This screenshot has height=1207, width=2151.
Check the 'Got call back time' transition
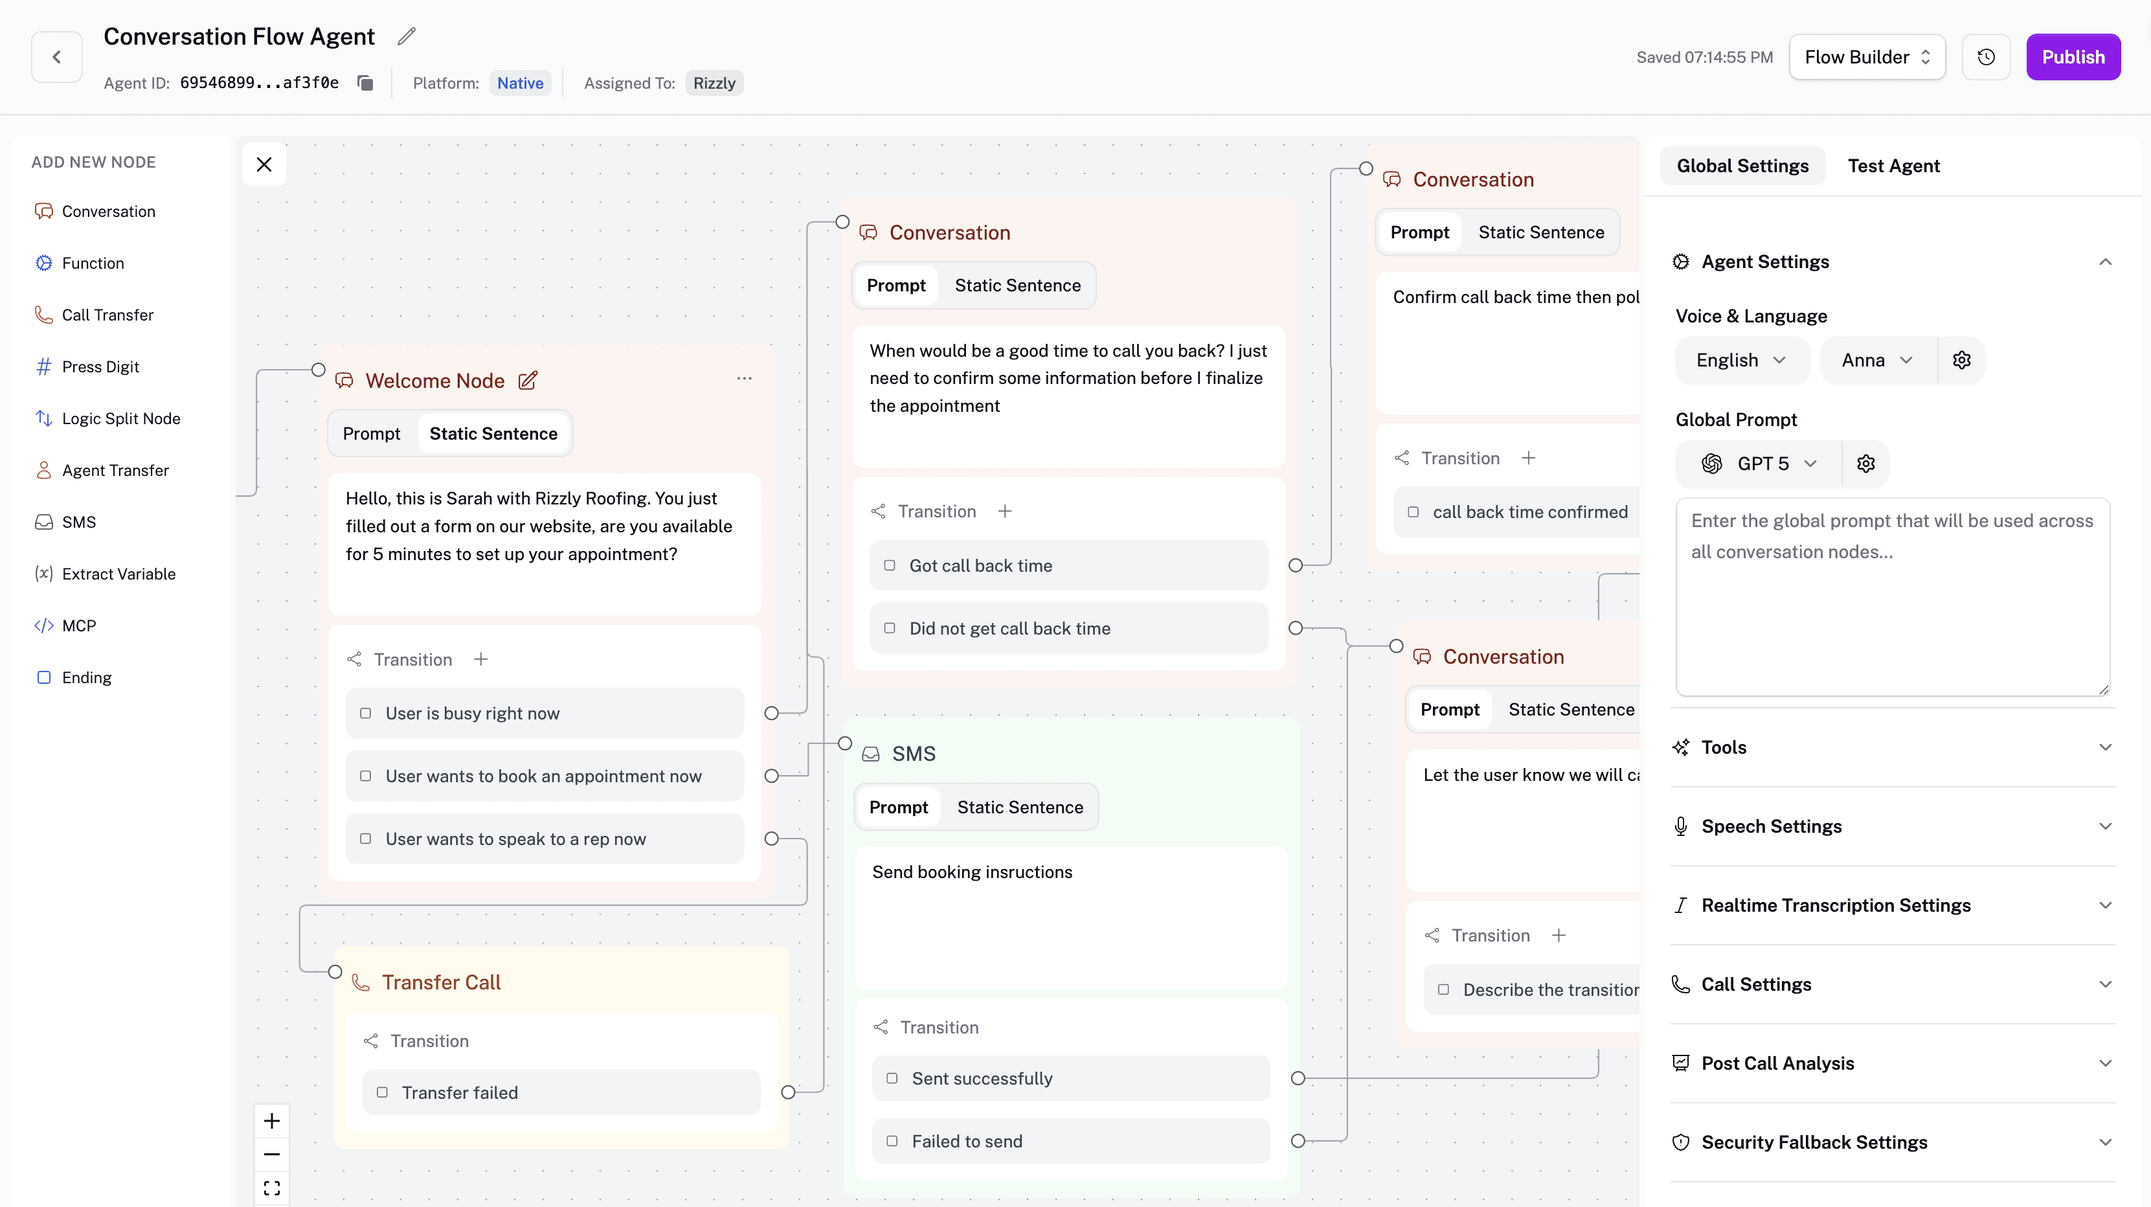pyautogui.click(x=890, y=565)
